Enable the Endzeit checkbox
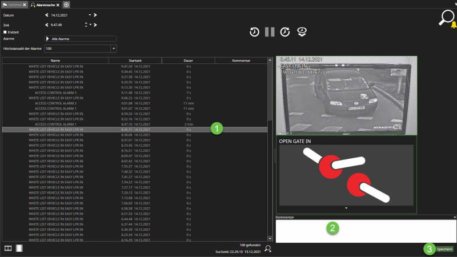The width and height of the screenshot is (457, 257). tap(5, 32)
